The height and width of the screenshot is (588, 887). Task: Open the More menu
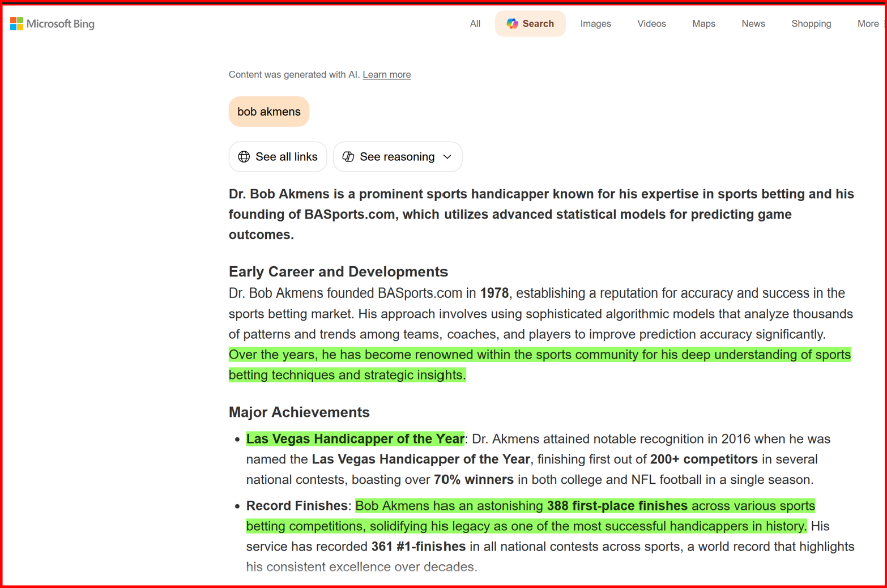click(x=868, y=24)
